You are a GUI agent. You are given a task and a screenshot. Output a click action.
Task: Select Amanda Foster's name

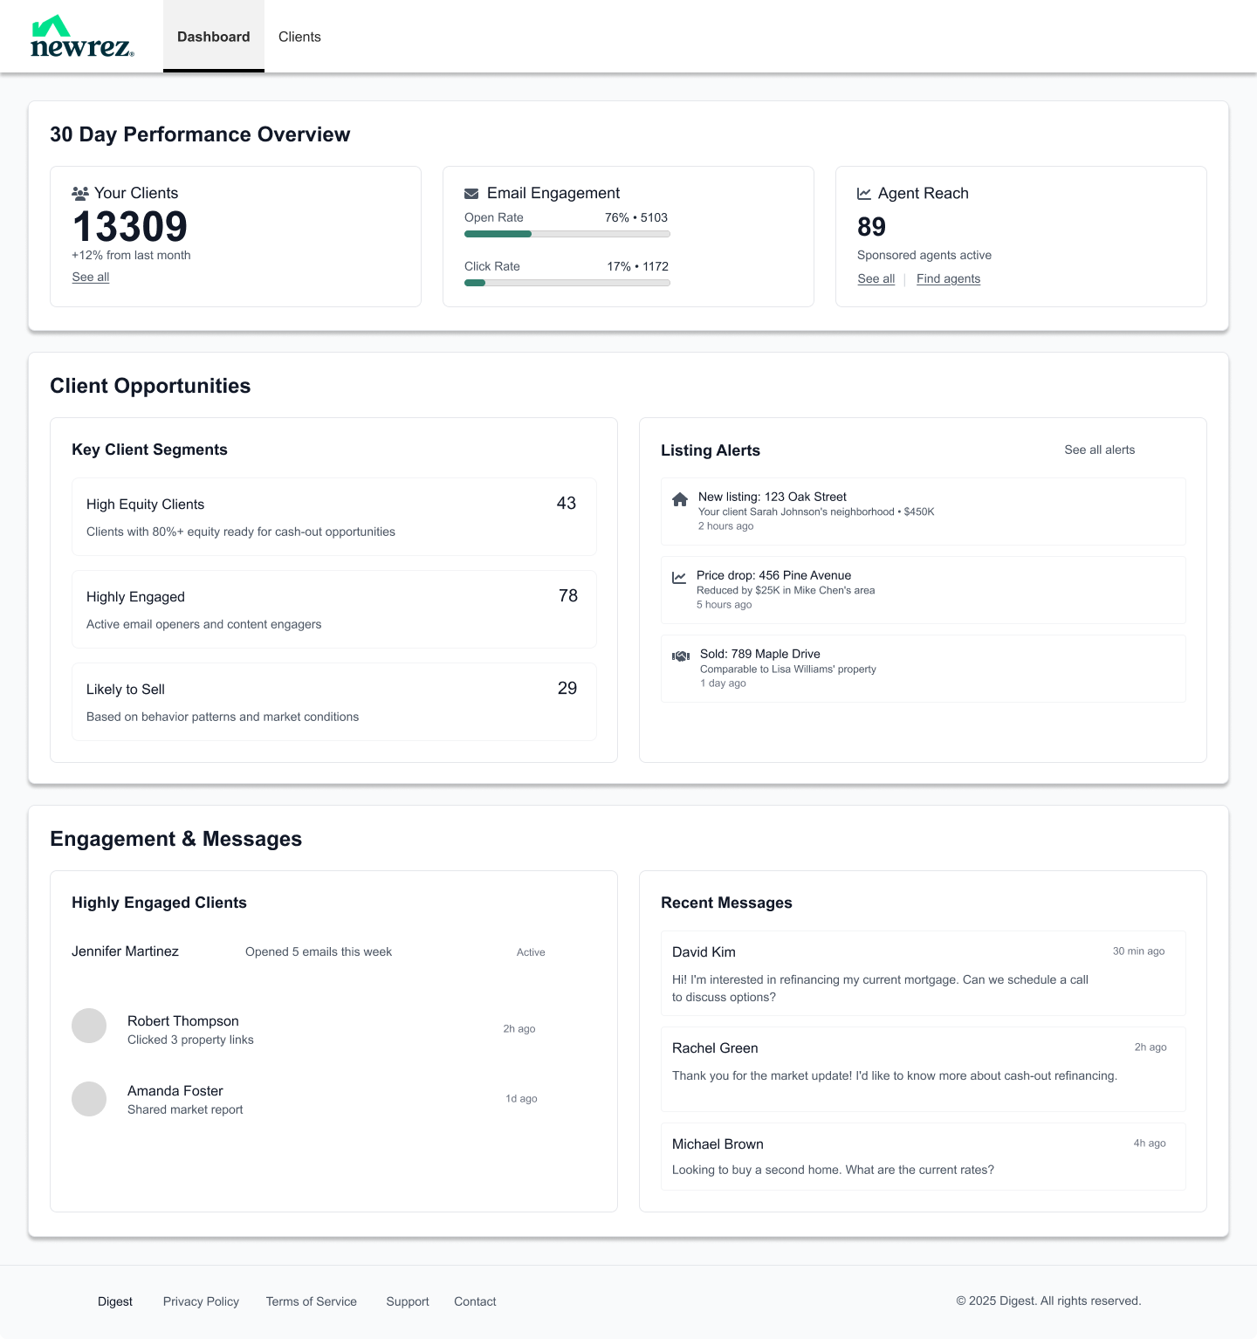[175, 1091]
